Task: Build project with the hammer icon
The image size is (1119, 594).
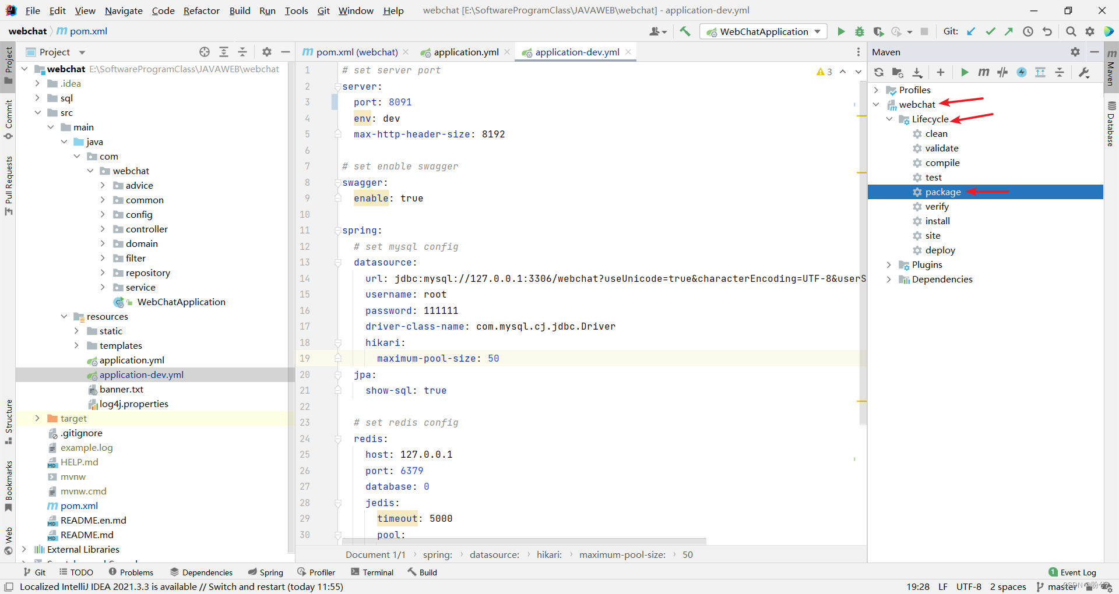Action: point(685,31)
